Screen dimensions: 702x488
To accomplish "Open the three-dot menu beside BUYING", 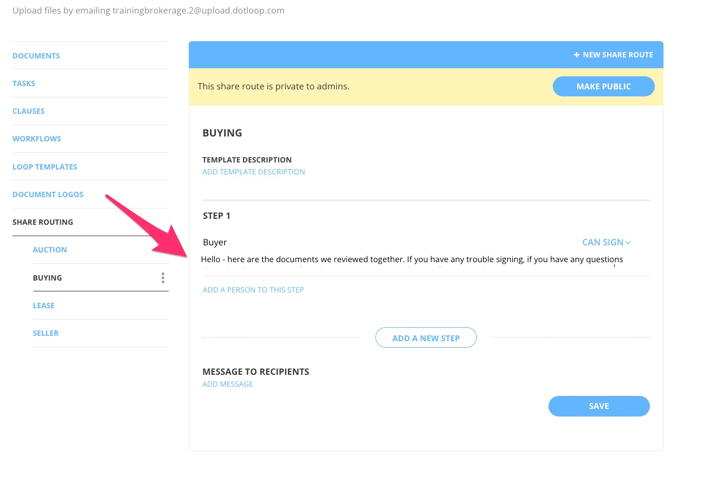I will click(x=163, y=277).
